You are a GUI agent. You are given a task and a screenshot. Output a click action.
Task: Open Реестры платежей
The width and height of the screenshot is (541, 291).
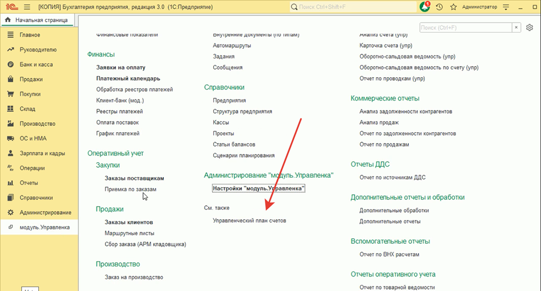pyautogui.click(x=119, y=112)
